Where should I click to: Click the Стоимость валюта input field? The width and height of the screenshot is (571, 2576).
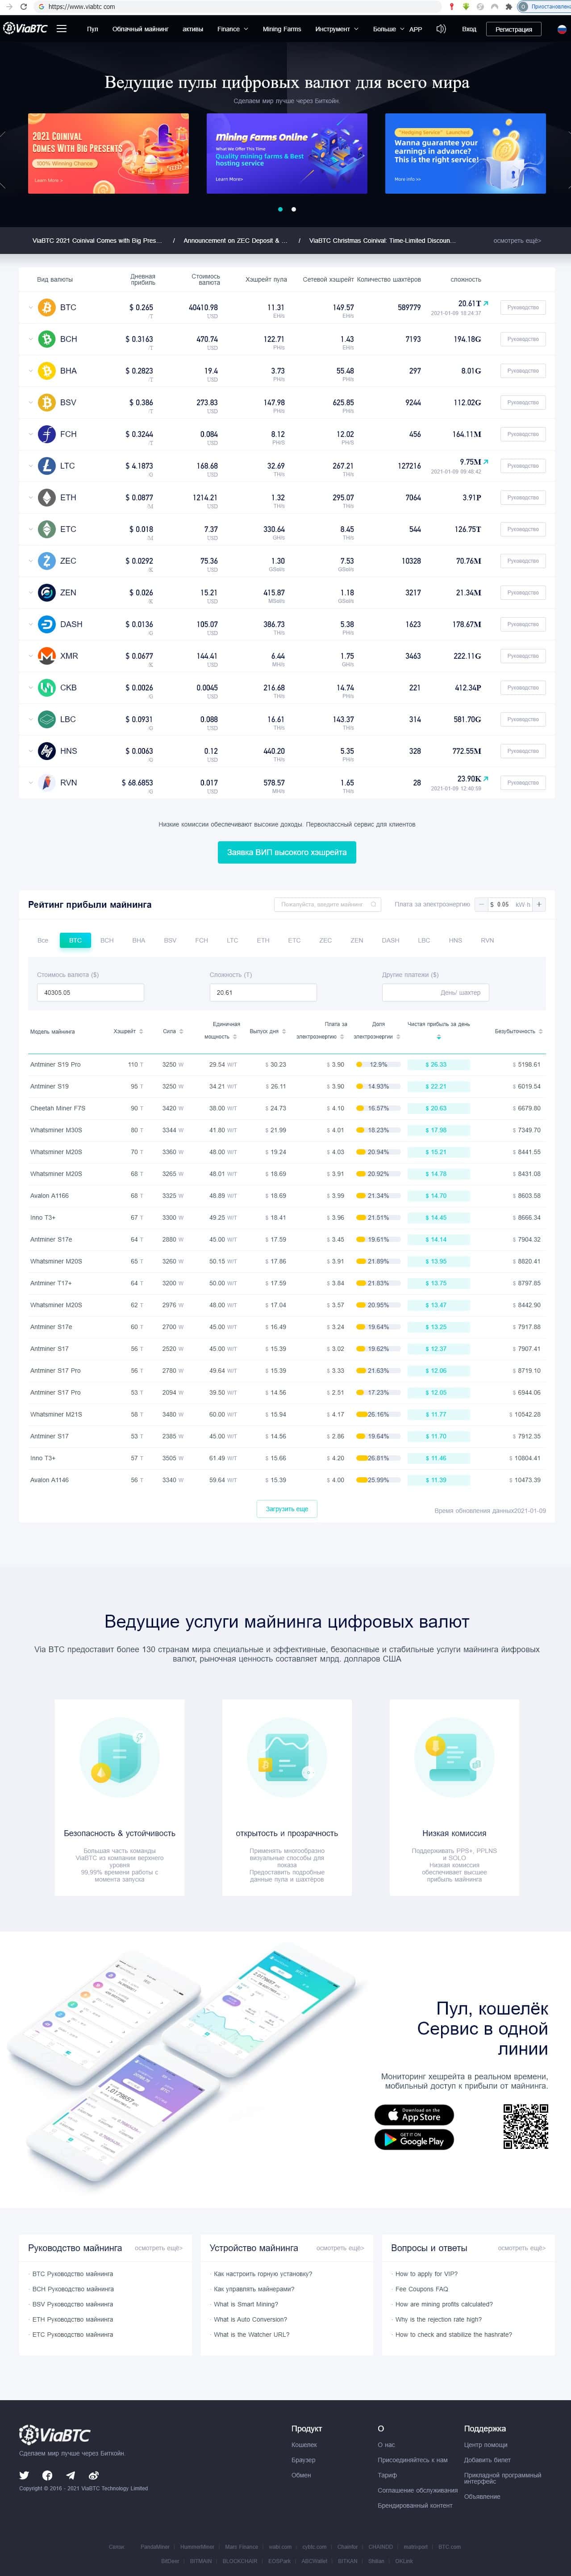[x=91, y=993]
